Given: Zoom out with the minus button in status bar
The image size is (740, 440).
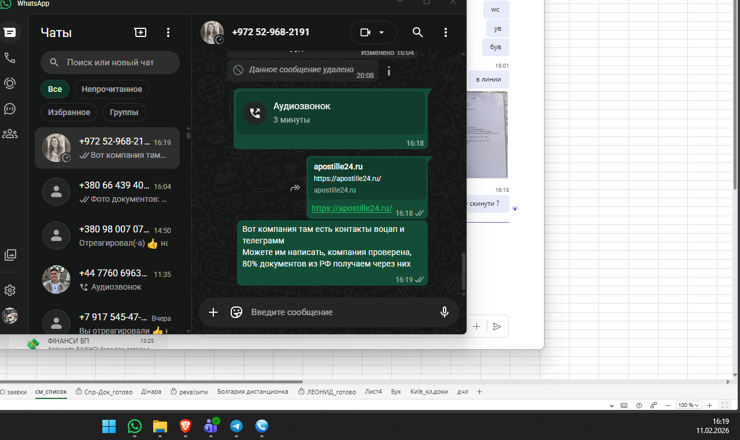Looking at the screenshot, I should click(668, 405).
